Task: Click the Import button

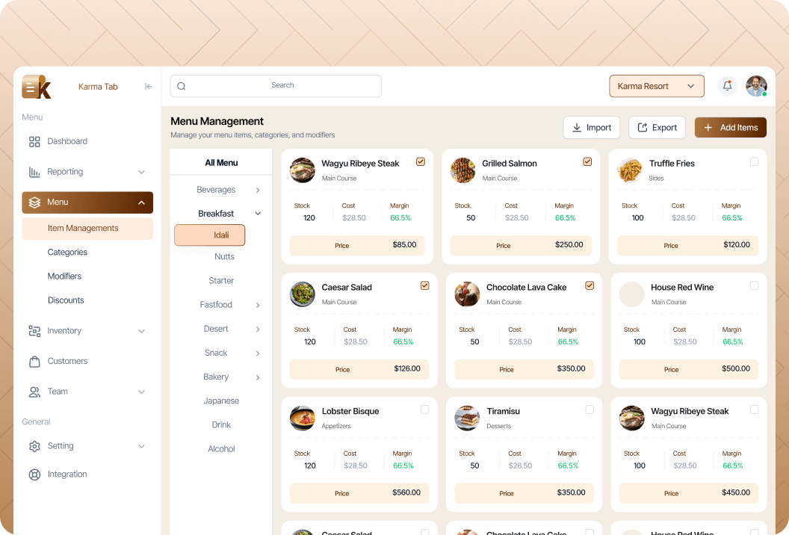Action: pos(592,128)
